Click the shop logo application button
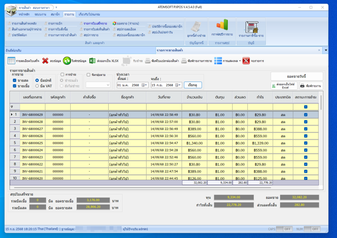 (x=11, y=10)
